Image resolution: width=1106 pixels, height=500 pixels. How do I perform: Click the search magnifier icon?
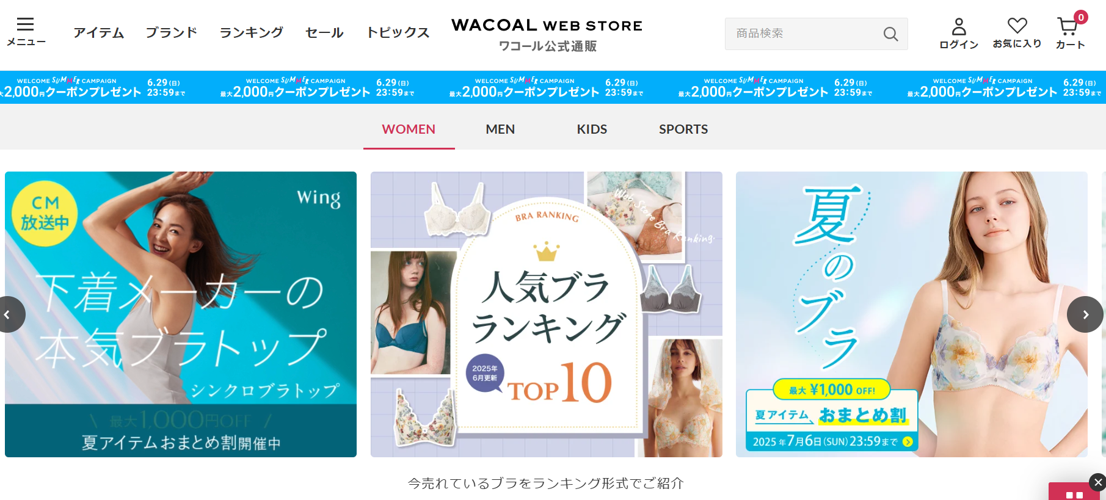(890, 34)
